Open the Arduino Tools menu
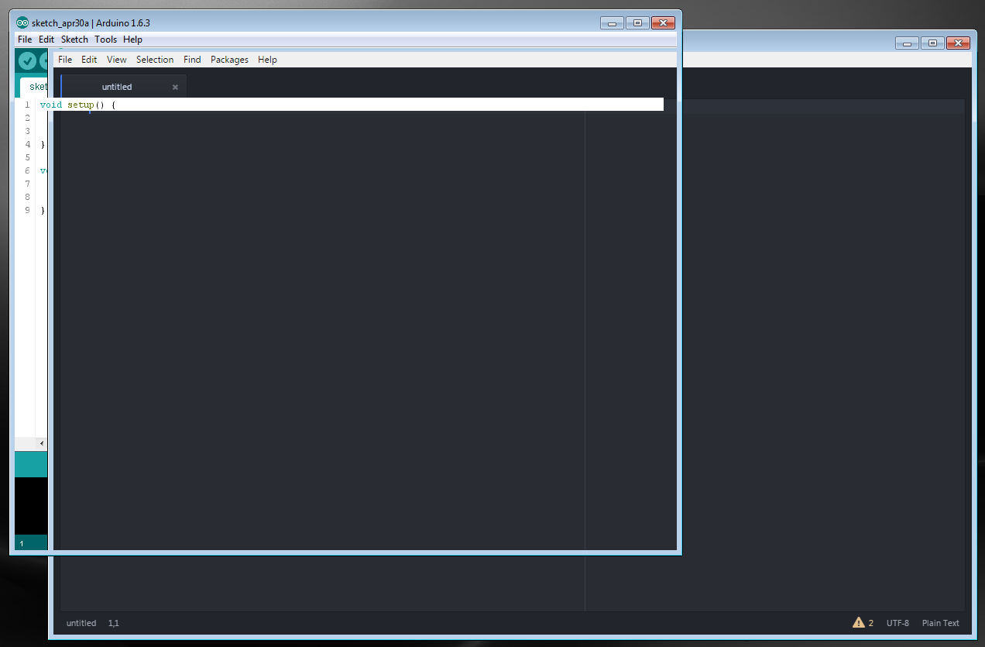The width and height of the screenshot is (985, 647). tap(105, 40)
